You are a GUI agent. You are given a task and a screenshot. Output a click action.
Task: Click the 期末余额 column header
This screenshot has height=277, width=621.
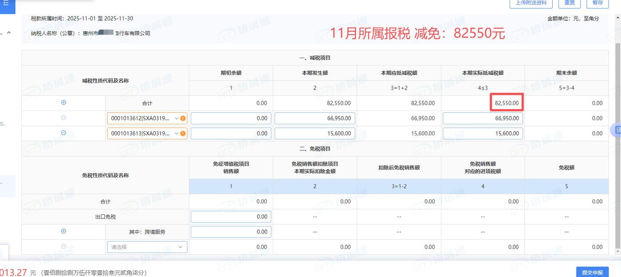566,73
